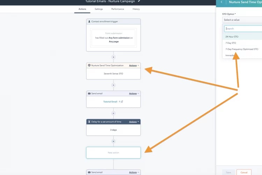
Task: Click plus button below Tutorial Email card
Action: point(113,113)
